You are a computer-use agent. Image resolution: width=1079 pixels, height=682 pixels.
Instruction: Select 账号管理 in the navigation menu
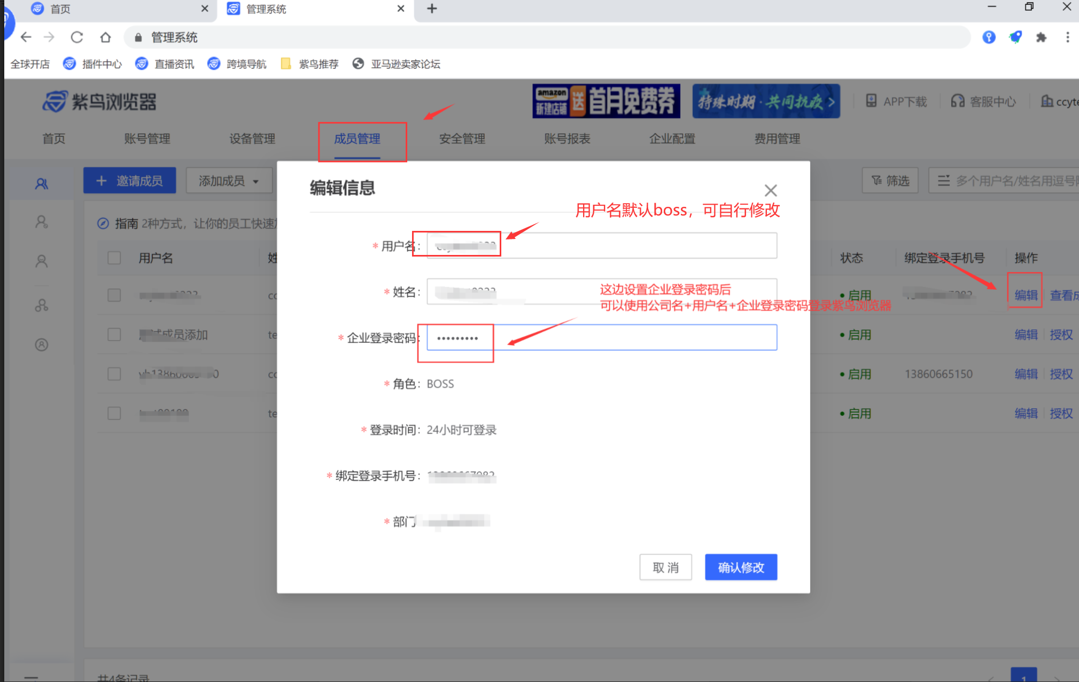[147, 138]
